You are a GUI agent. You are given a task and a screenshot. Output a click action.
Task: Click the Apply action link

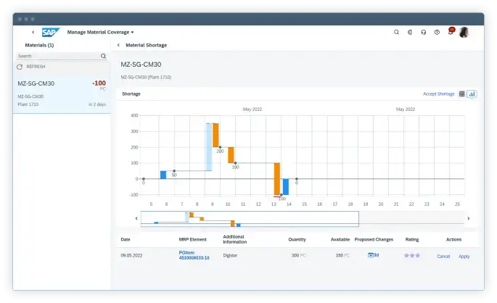point(464,257)
